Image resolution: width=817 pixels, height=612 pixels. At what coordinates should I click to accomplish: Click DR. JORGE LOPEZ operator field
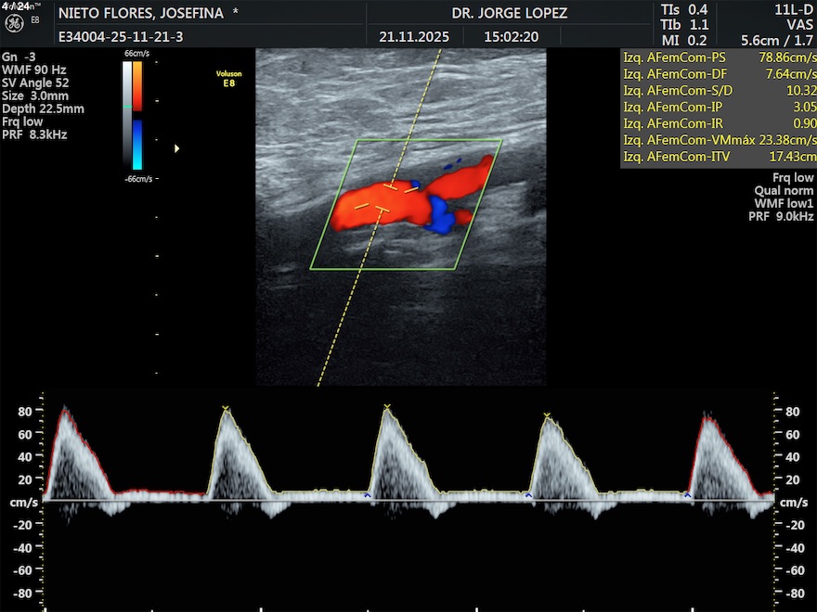point(509,13)
